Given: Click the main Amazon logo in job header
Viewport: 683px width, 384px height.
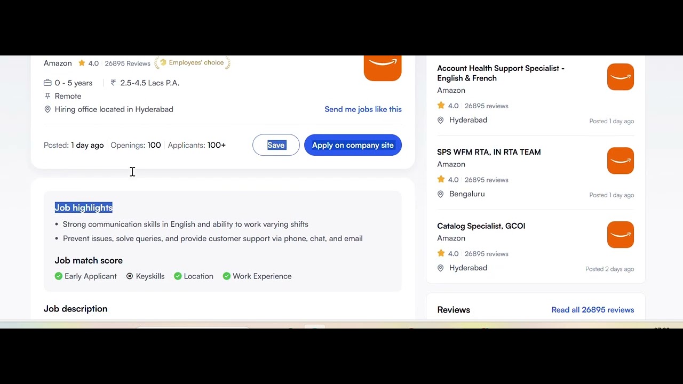Looking at the screenshot, I should coord(383,68).
